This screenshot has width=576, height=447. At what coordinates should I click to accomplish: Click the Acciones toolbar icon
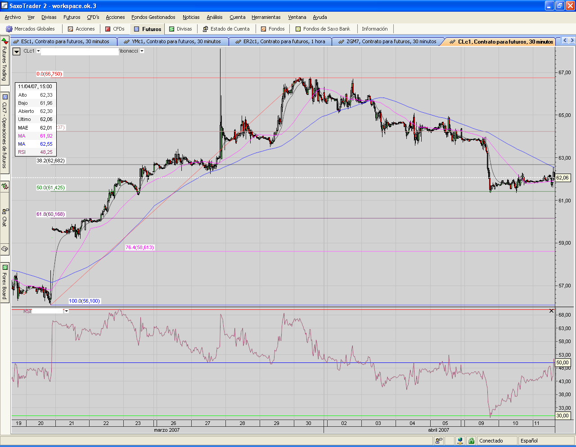71,29
